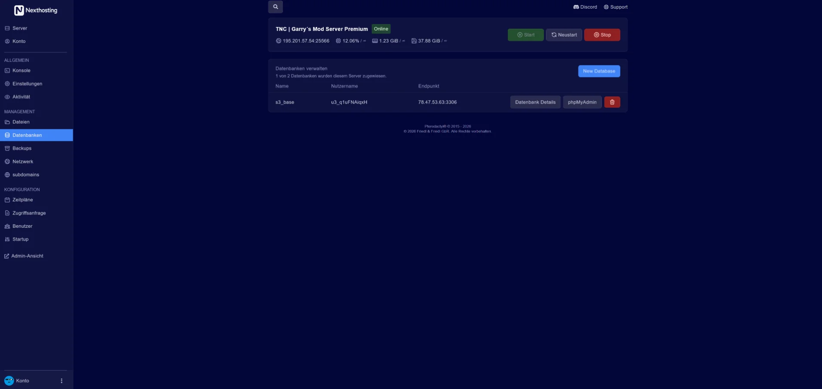Click the disk usage 37.88 GiB value

pyautogui.click(x=429, y=41)
